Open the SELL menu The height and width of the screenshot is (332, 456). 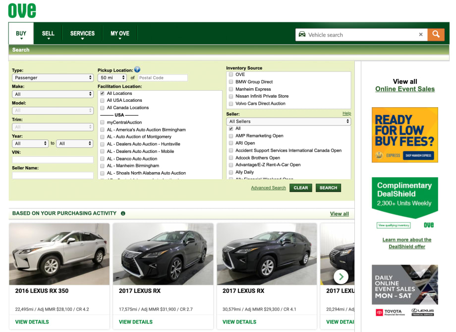coord(48,34)
